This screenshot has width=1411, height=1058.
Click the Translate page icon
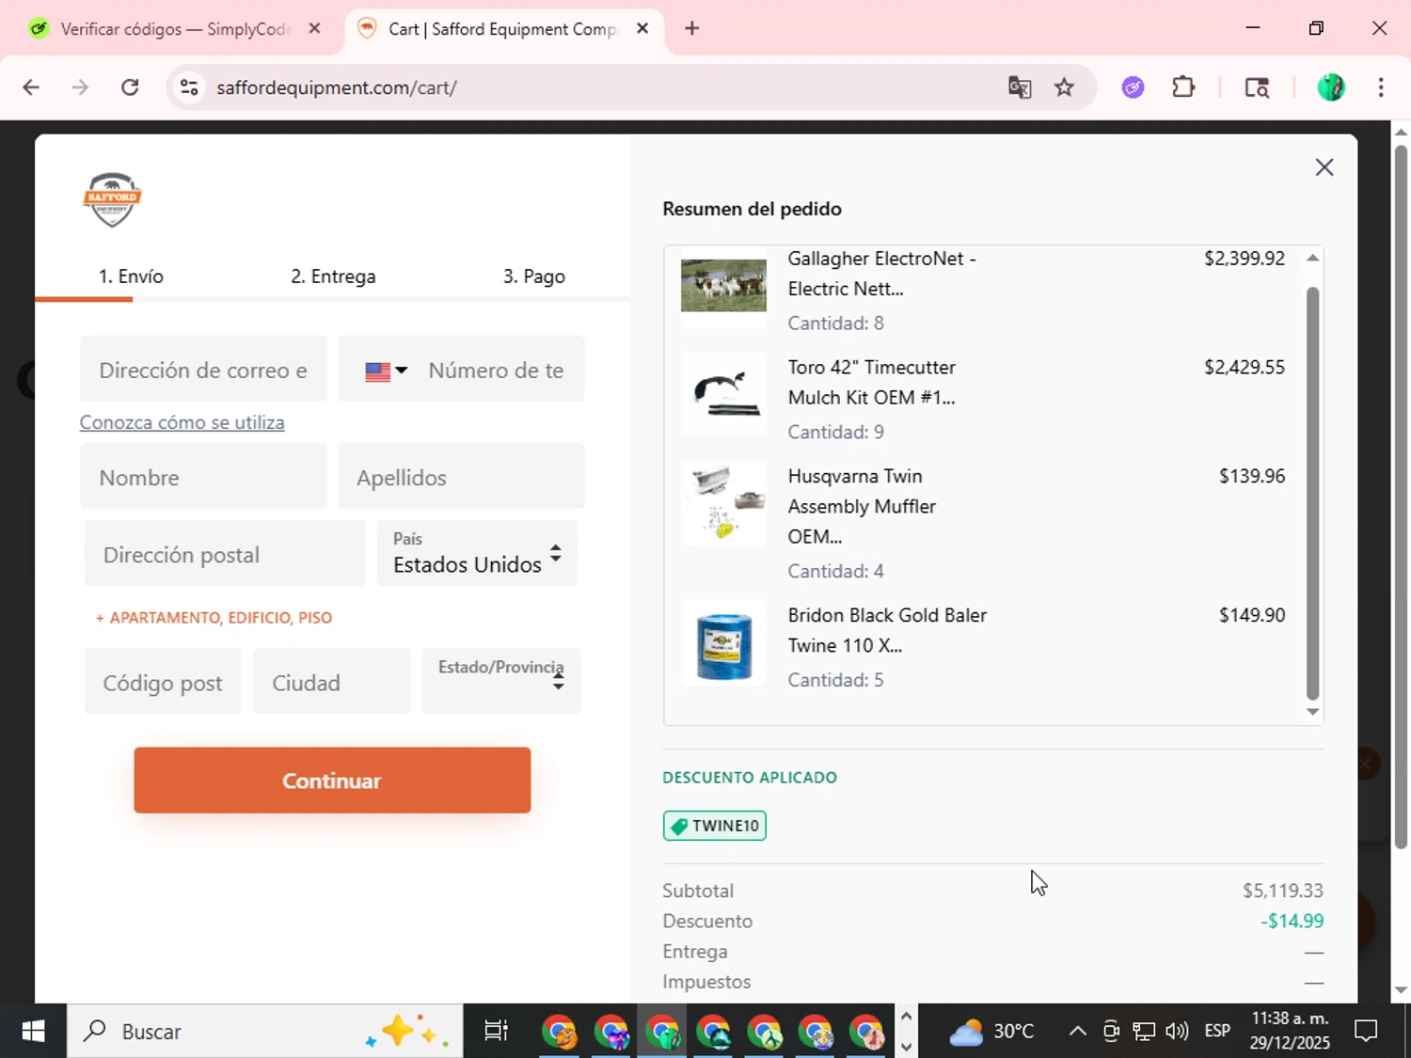click(x=1020, y=87)
